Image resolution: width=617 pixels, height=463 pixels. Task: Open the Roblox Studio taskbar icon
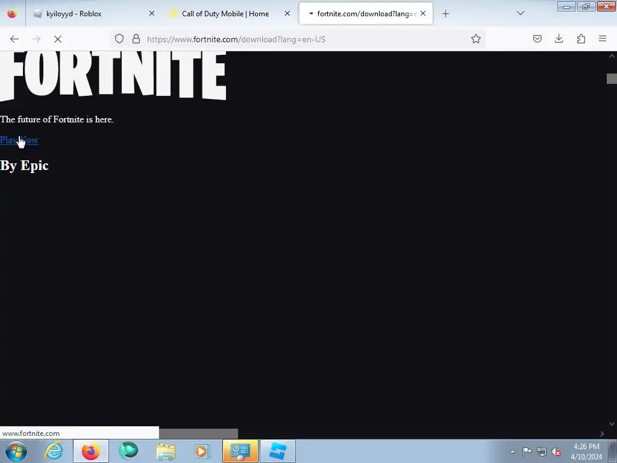tap(277, 451)
